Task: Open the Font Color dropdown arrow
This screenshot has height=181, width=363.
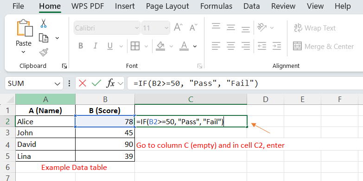Action: [195, 46]
